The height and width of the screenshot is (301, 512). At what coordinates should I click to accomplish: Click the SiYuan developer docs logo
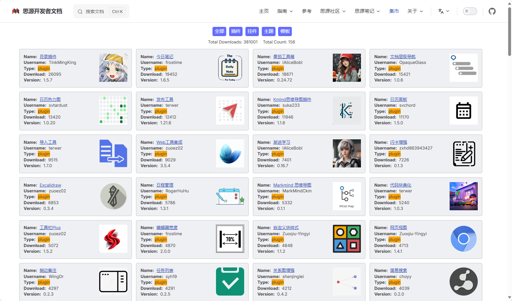point(16,11)
